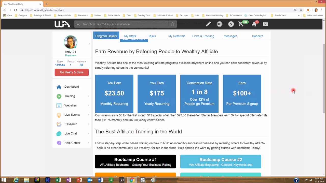Open the envelope messages icon
Viewport: 326px width, 183px height.
click(265, 24)
